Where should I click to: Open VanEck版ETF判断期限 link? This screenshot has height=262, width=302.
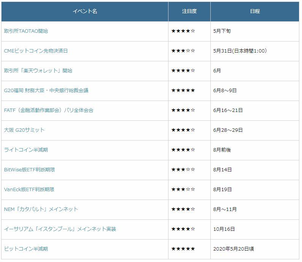tap(29, 190)
